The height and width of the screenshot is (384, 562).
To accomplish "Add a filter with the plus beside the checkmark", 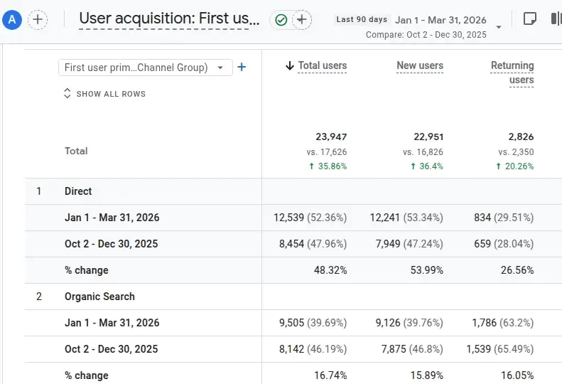I will (302, 19).
